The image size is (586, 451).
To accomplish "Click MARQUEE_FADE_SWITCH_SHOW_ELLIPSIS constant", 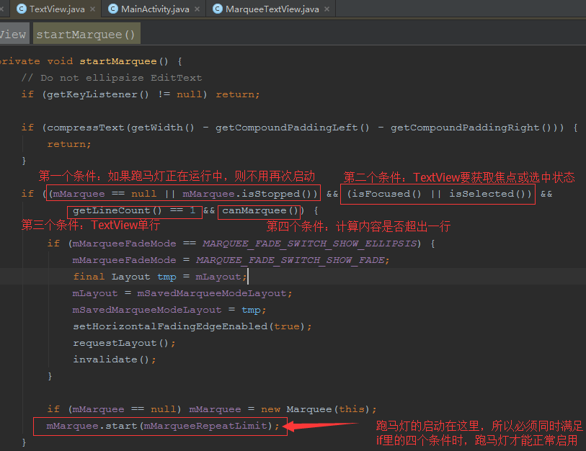I will click(309, 244).
